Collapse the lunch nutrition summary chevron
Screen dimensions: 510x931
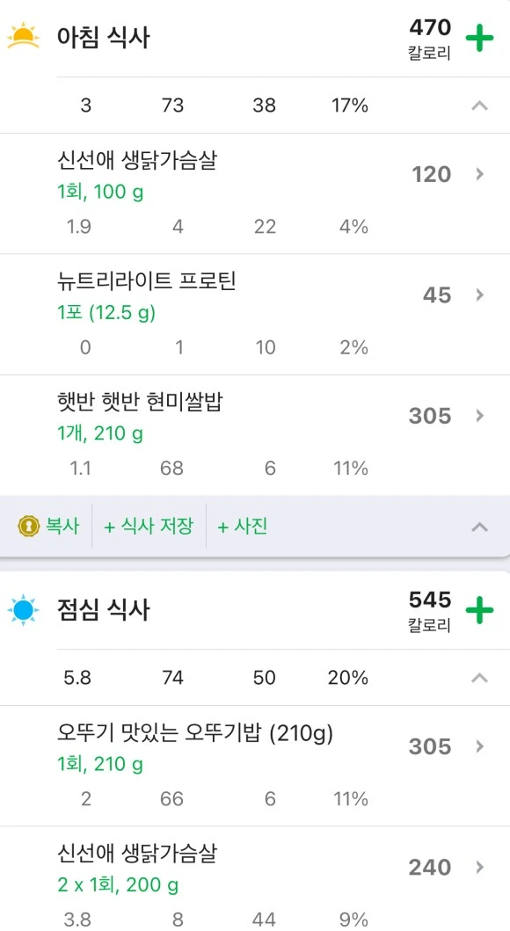tap(479, 678)
